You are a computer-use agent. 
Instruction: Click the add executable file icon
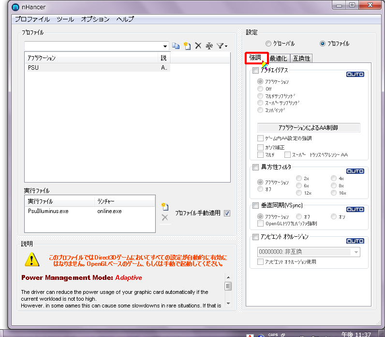pyautogui.click(x=165, y=207)
